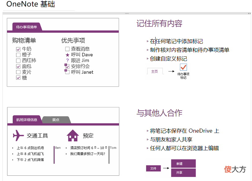
Task: Click the 我们需要多预订一天吗? line
Action: point(88,154)
